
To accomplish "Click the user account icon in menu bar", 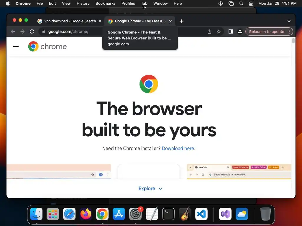I will coord(221,4).
